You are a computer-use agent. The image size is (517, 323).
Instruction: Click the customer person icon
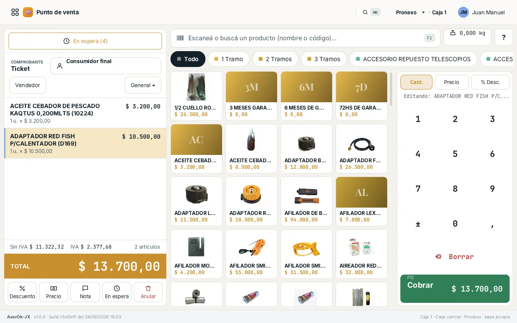tap(60, 66)
